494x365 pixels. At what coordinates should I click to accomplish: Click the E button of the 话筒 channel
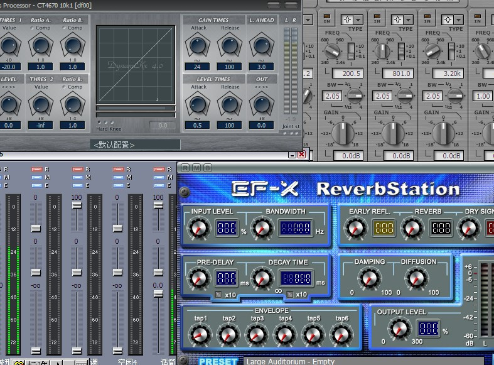coord(159,186)
